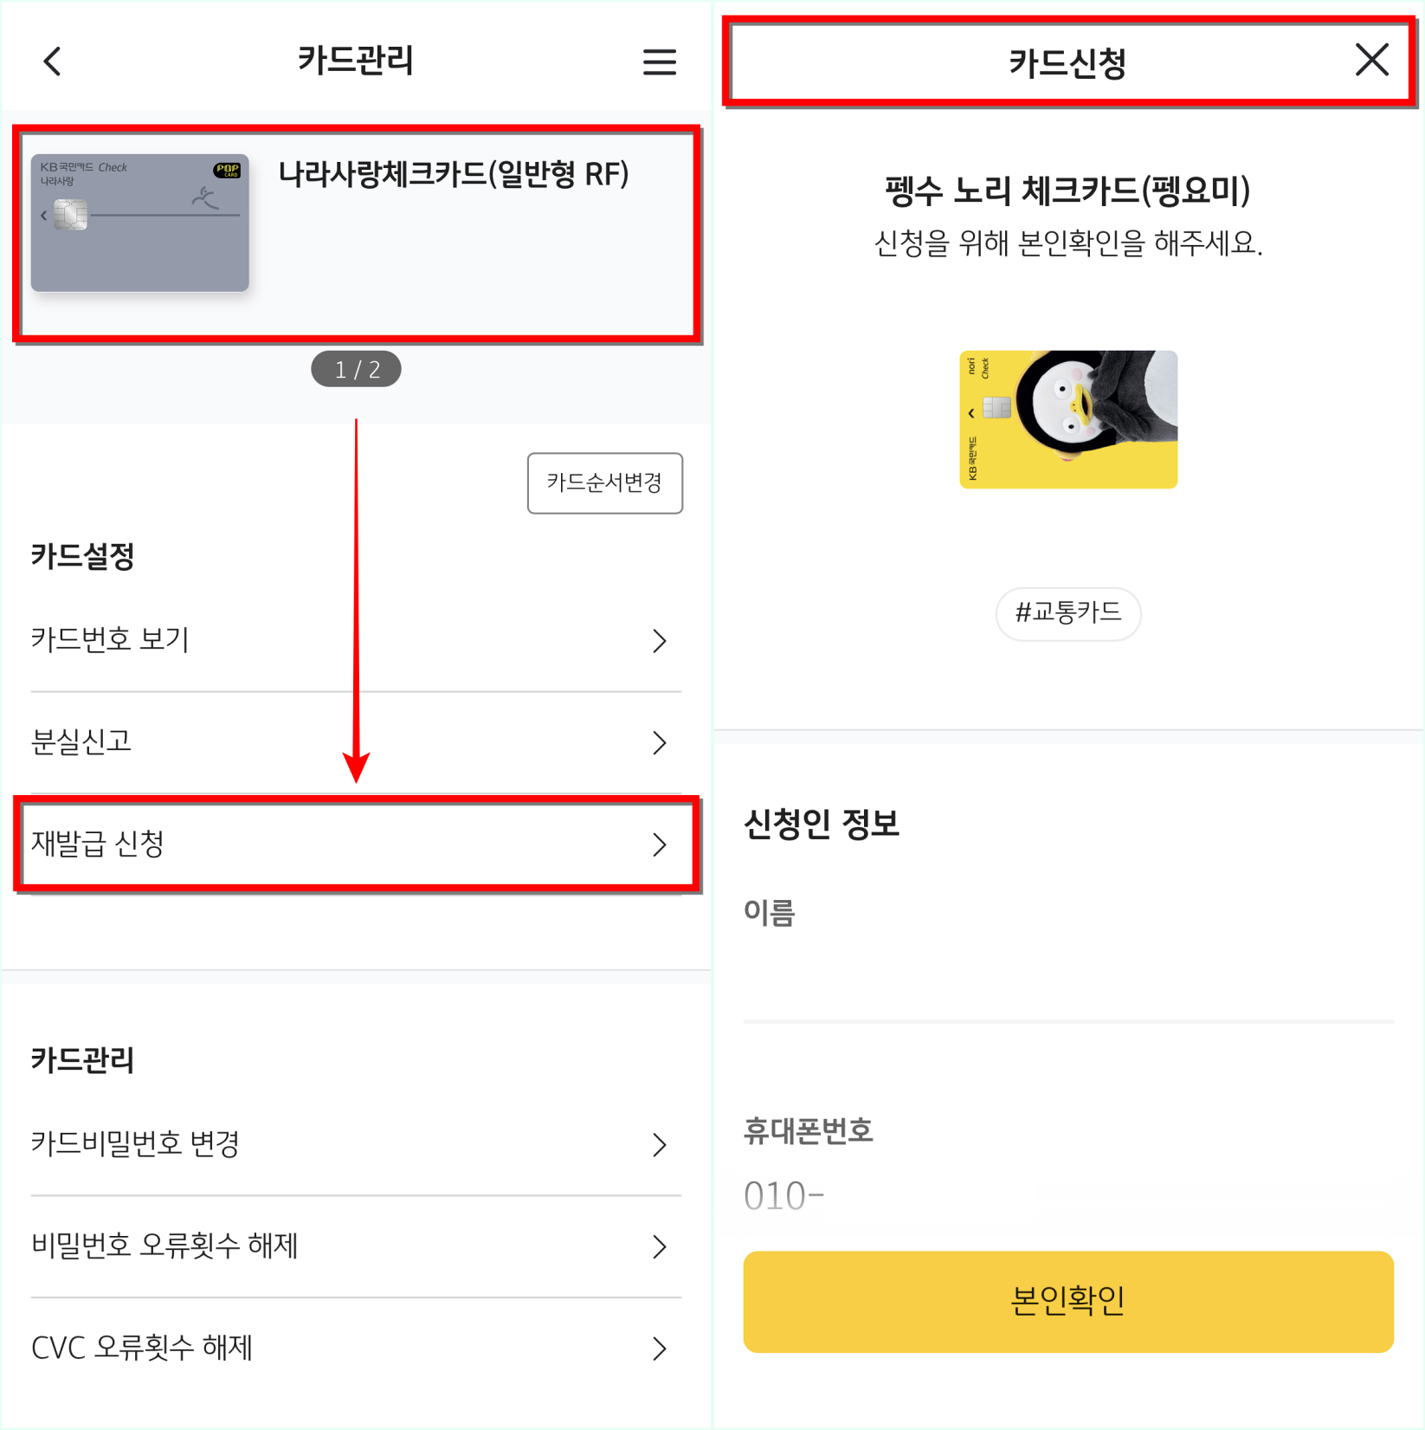Tap the card chip graphic on the yellow card
The width and height of the screenshot is (1425, 1430).
pyautogui.click(x=997, y=407)
